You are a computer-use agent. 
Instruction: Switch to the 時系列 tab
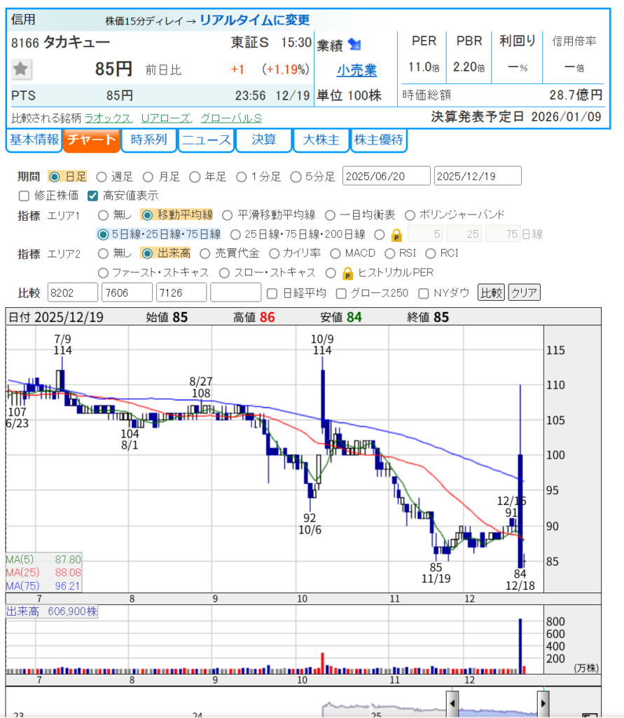[x=148, y=140]
